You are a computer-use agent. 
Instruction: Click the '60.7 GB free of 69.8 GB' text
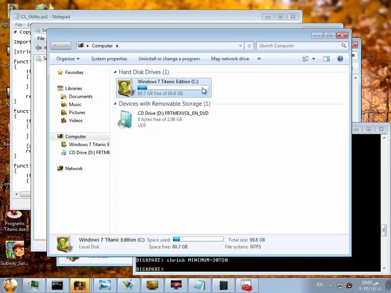(160, 93)
